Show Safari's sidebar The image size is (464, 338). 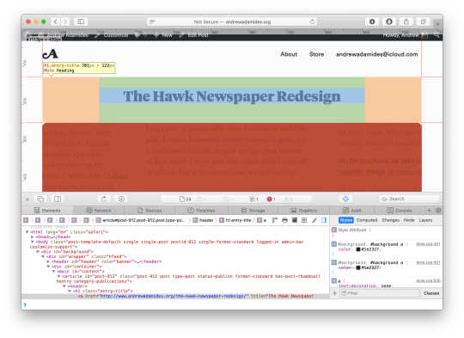click(81, 22)
